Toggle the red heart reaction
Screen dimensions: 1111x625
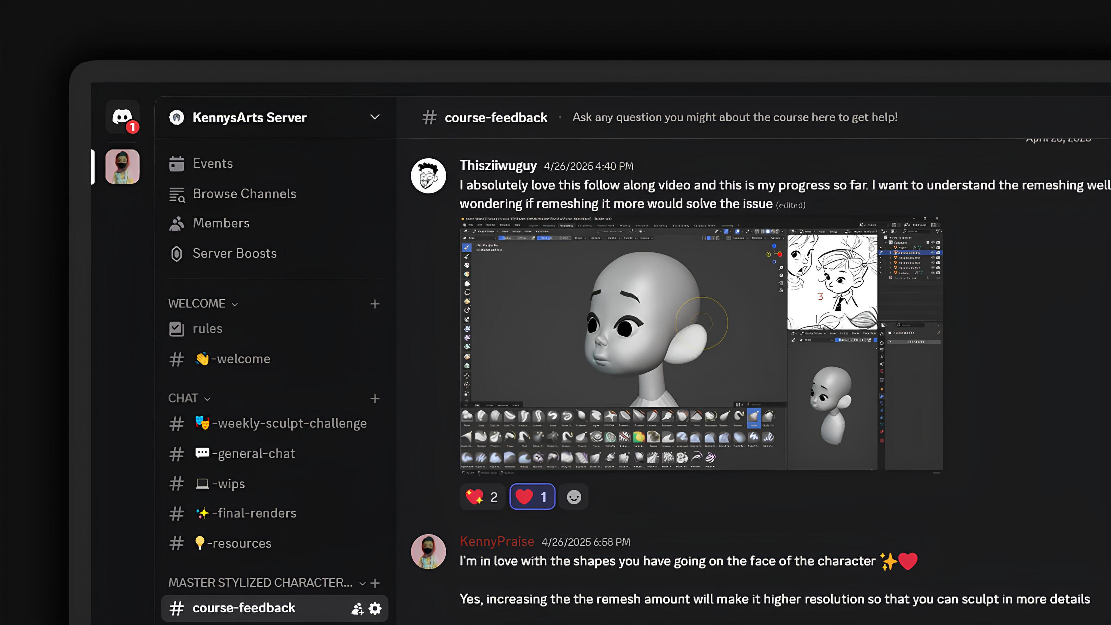point(532,497)
